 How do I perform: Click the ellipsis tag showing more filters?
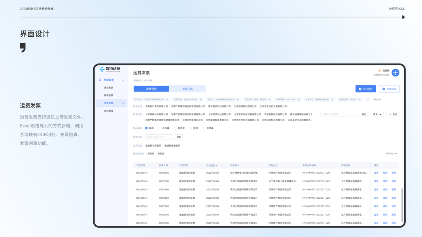tap(368, 100)
